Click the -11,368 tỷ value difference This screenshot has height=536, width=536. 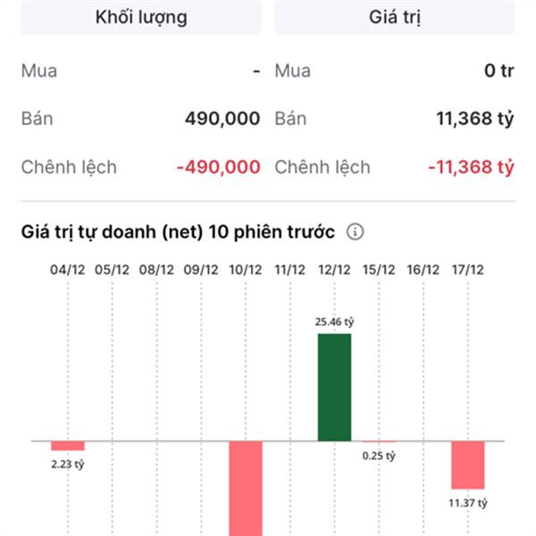471,167
